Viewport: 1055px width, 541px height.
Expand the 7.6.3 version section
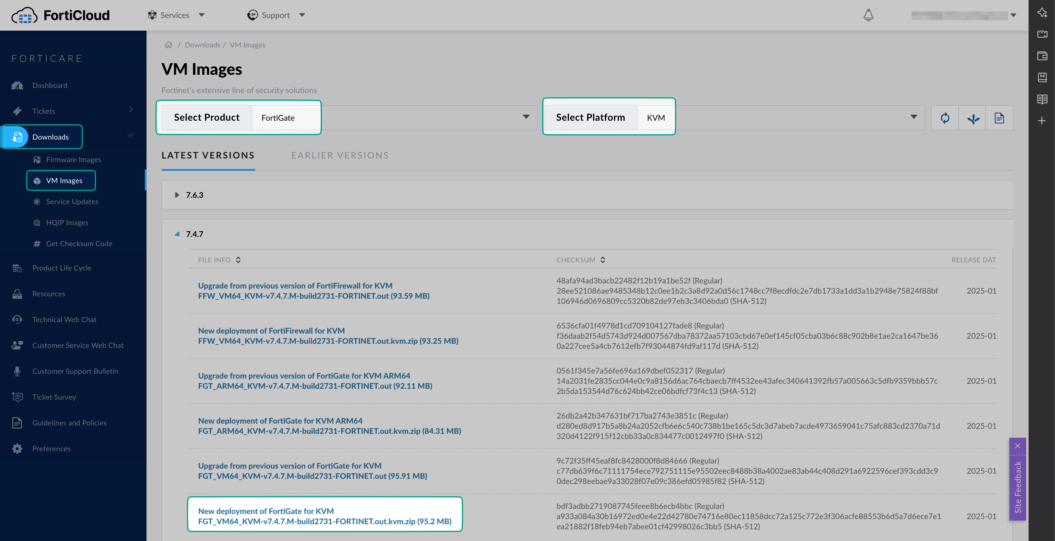177,195
